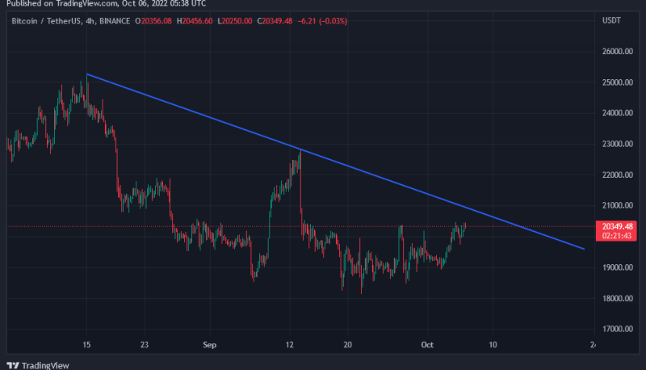Click the 10 date label on time axis
This screenshot has width=646, height=370.
(493, 345)
